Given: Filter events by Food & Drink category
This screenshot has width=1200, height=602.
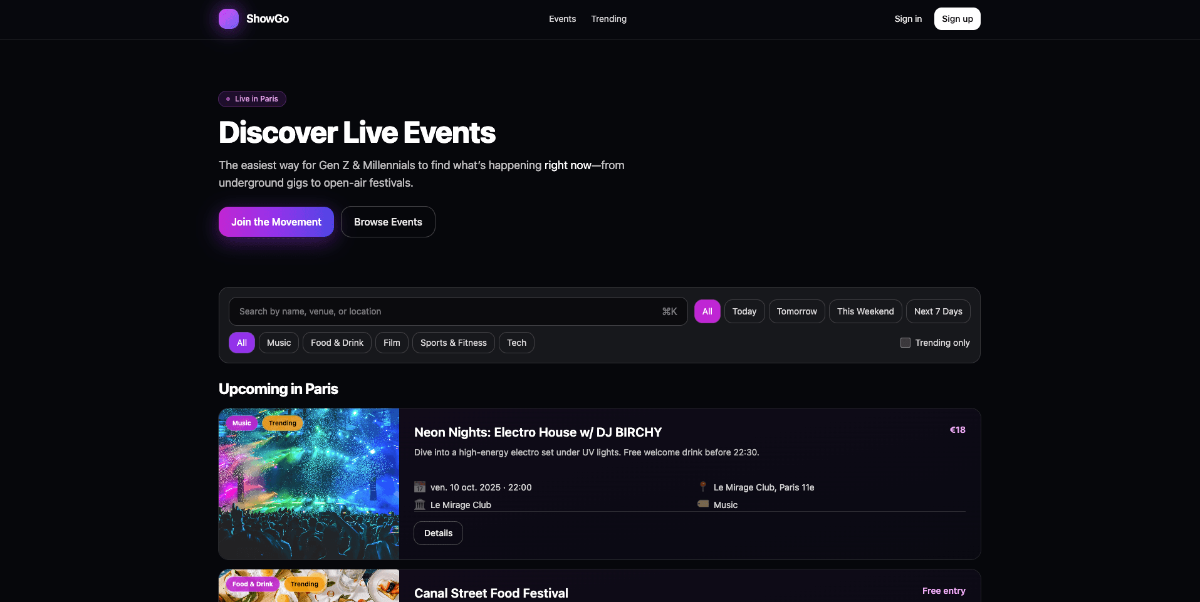Looking at the screenshot, I should [x=337, y=343].
